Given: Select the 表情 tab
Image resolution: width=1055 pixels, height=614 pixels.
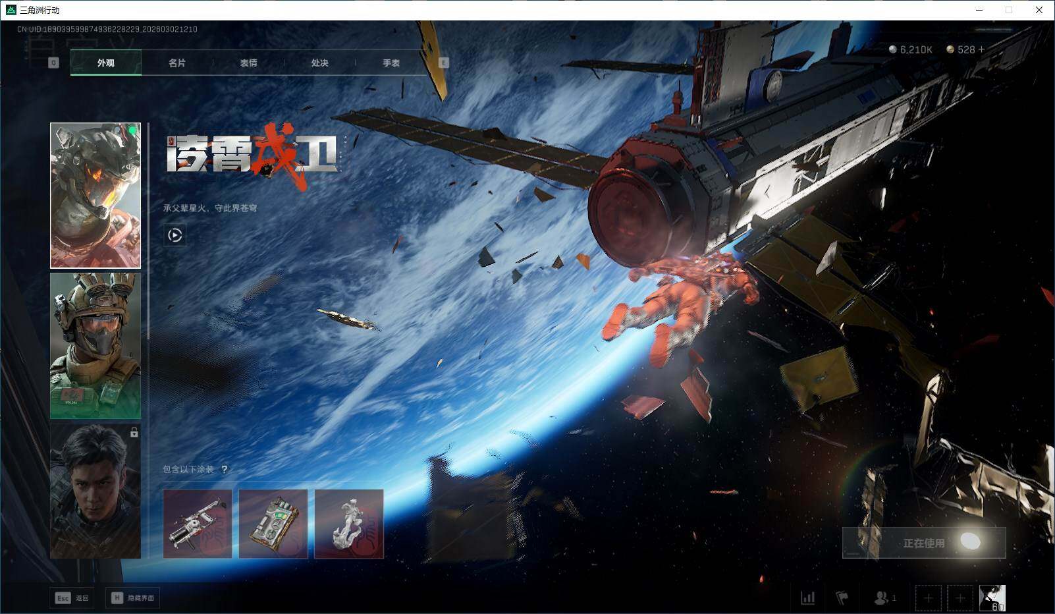Looking at the screenshot, I should (248, 63).
